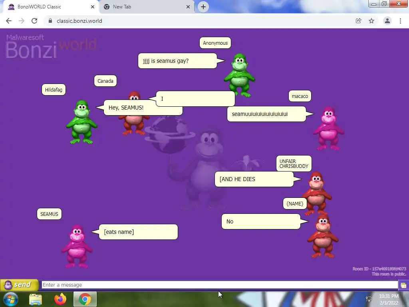Click the Anonymous name tag
This screenshot has width=409, height=307.
tap(215, 43)
